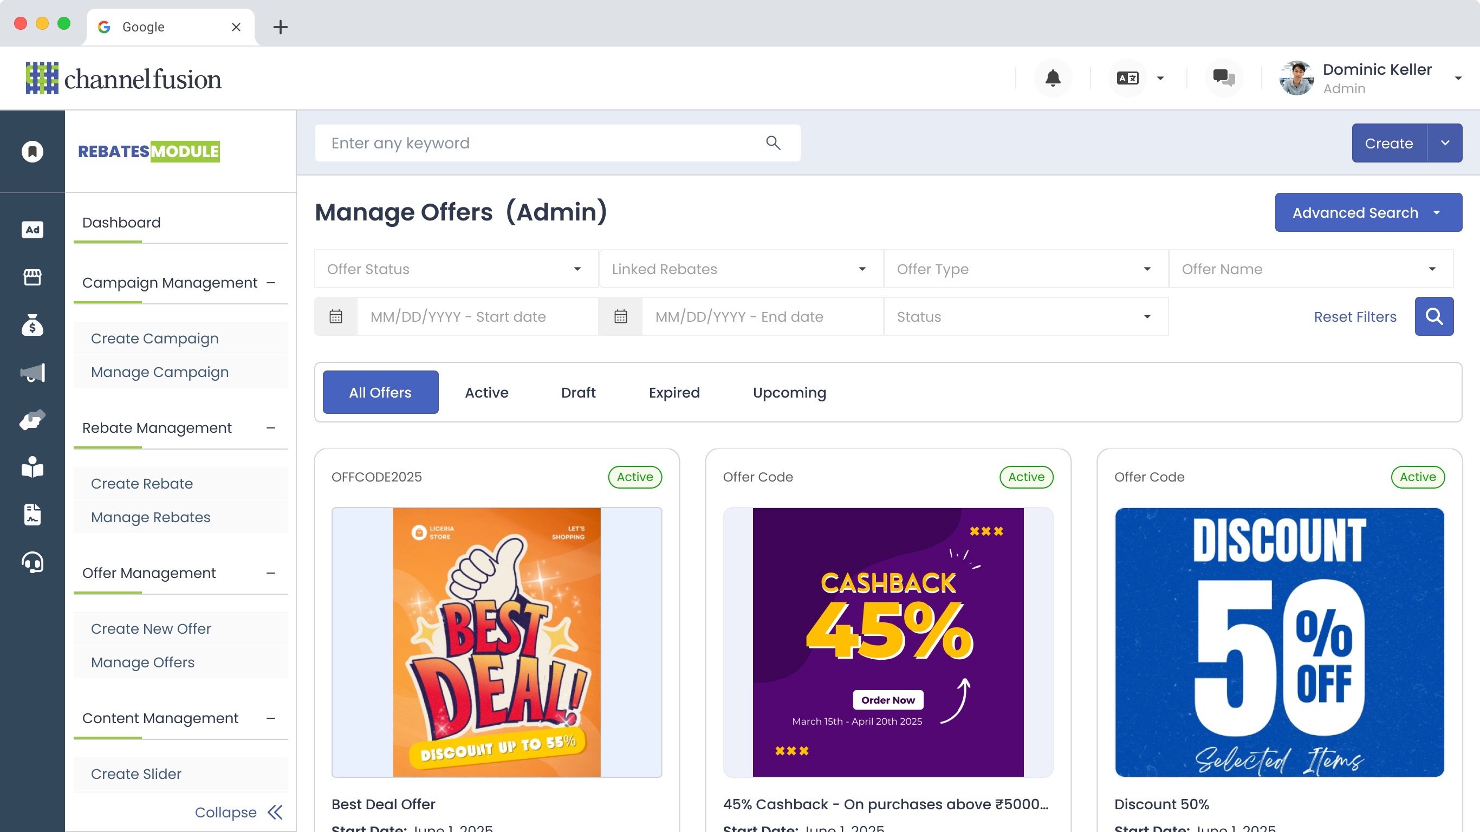Open the notifications bell
Viewport: 1480px width, 832px height.
[1053, 78]
